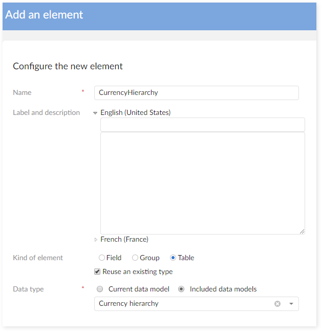Uncheck Reuse an existing type
The image size is (321, 331).
coord(97,272)
